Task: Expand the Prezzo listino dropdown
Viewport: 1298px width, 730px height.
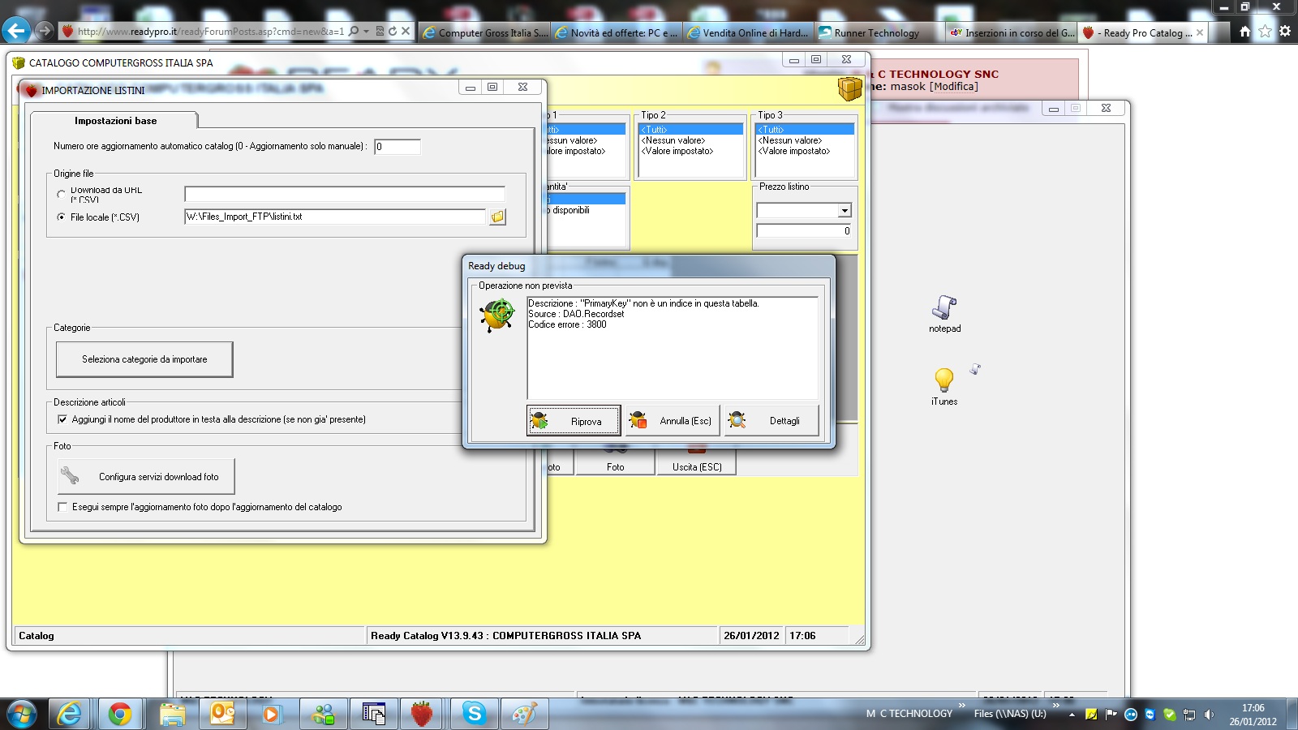Action: click(845, 211)
